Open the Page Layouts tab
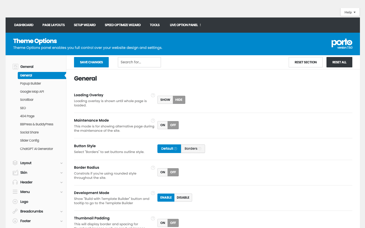Viewport: 365px width, 228px height. coord(53,25)
